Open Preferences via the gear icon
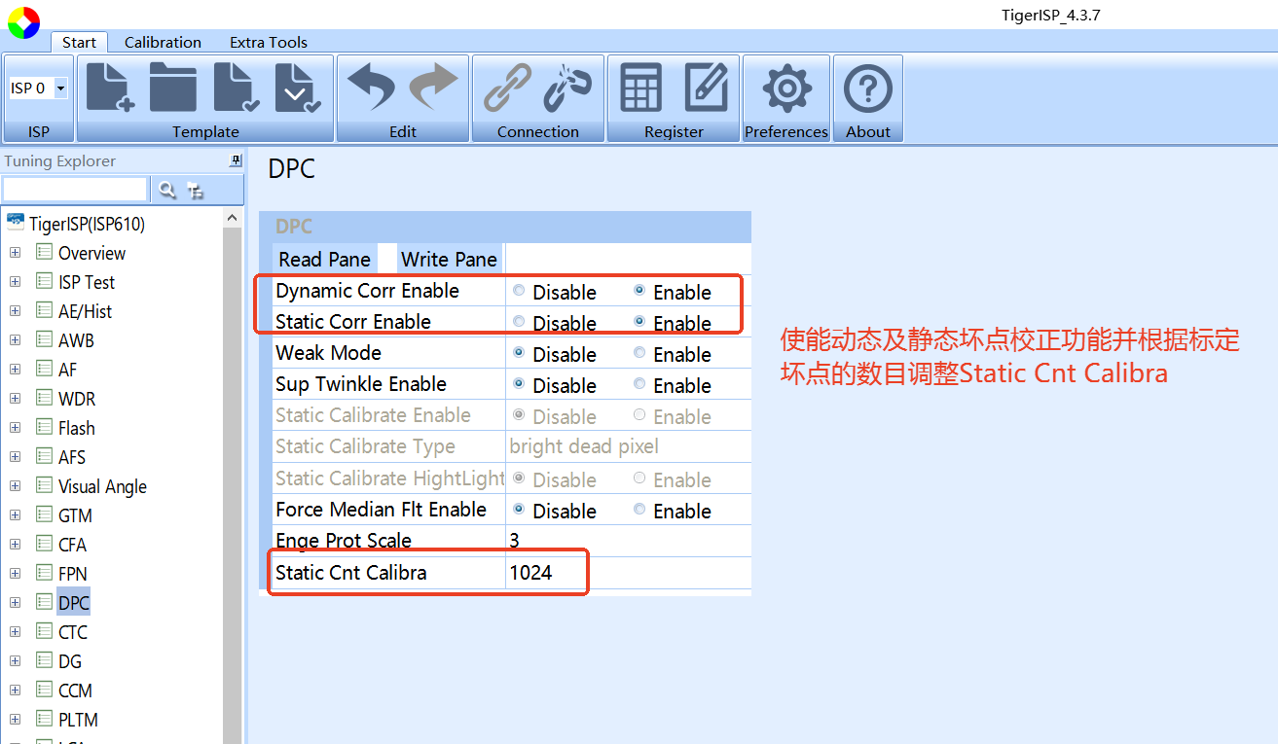 click(x=785, y=87)
